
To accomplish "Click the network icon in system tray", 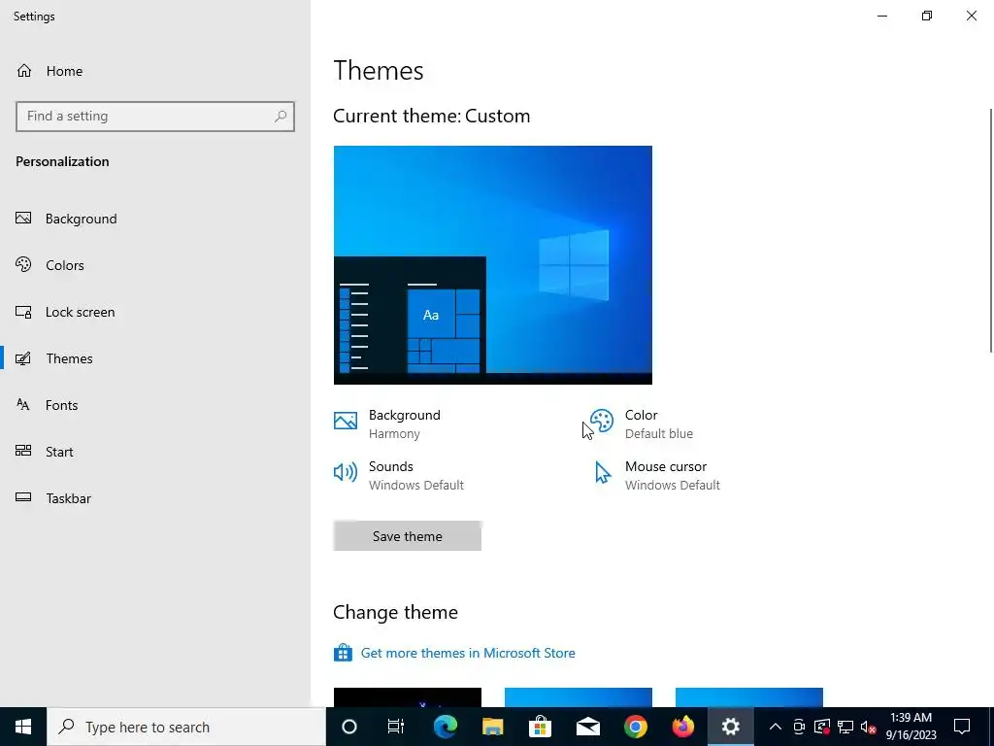I will point(845,727).
